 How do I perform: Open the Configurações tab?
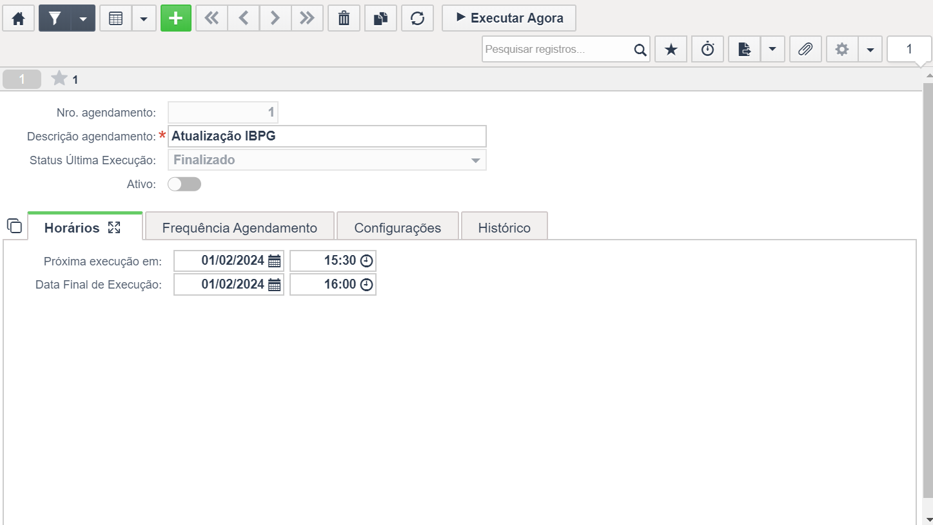tap(398, 227)
